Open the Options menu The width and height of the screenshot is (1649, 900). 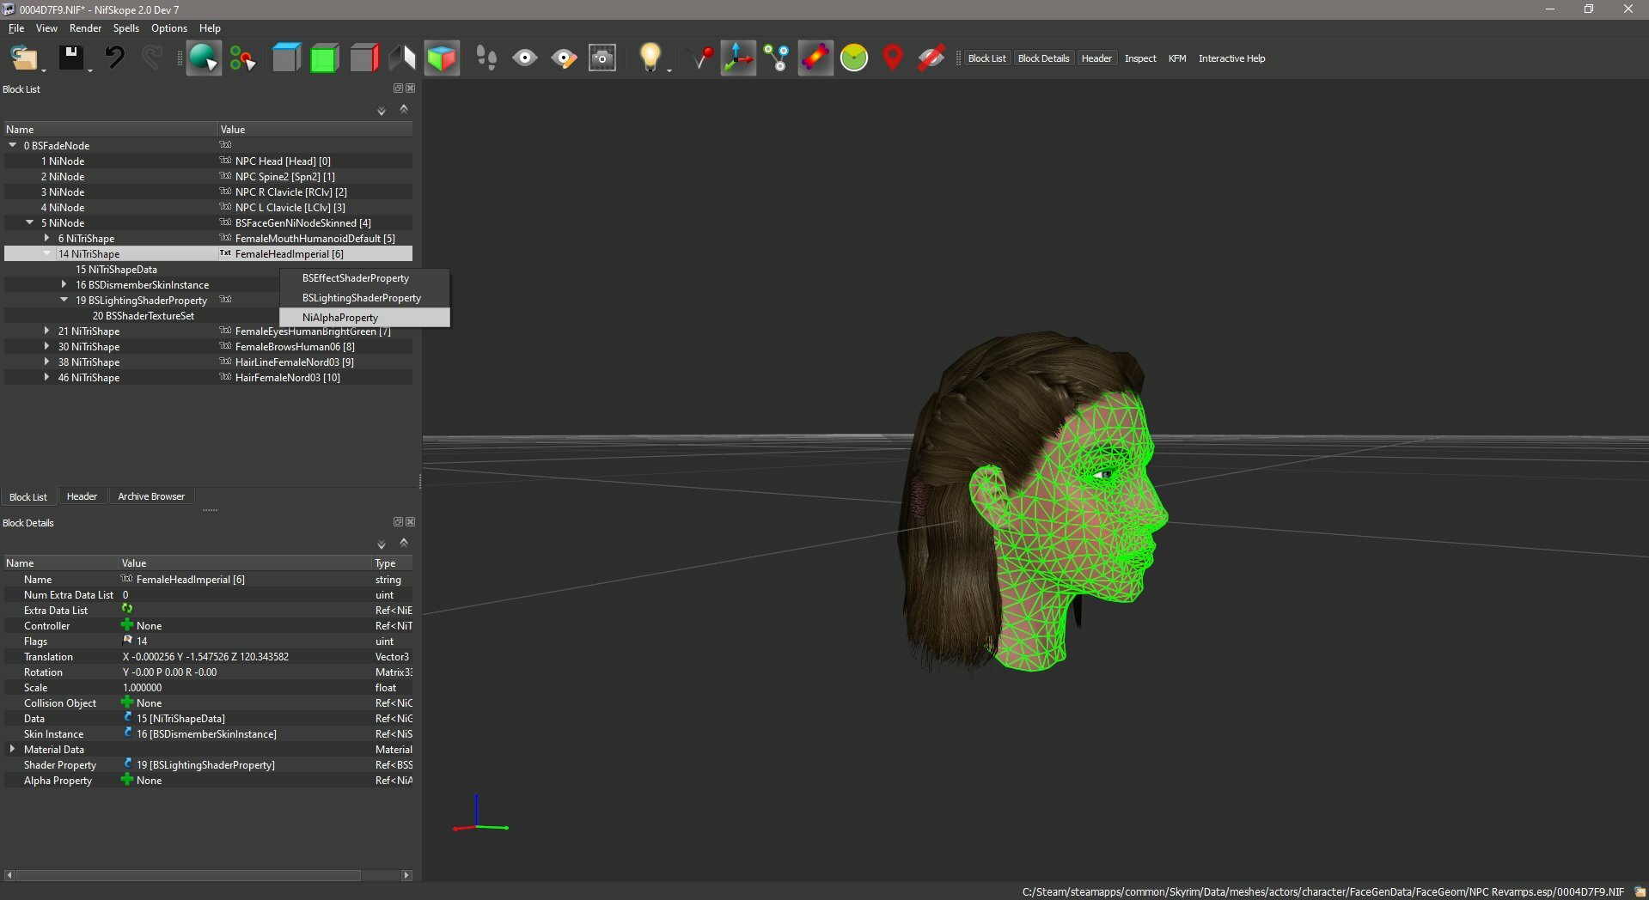tap(169, 28)
